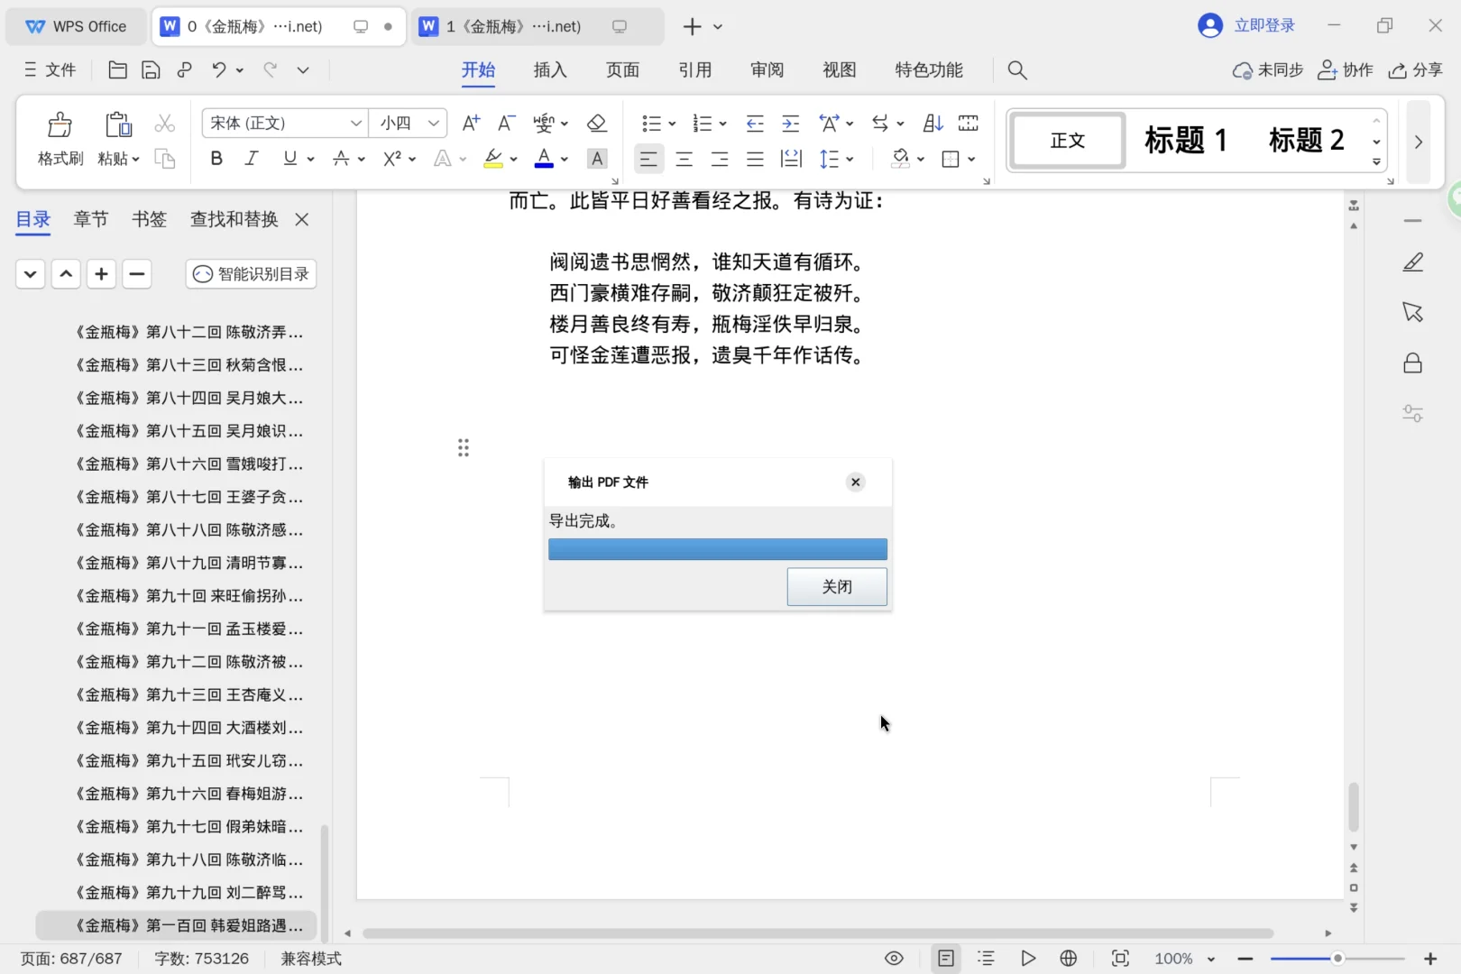The width and height of the screenshot is (1461, 974).
Task: Click the vertical scrollbar thumb of document
Action: pyautogui.click(x=1354, y=806)
